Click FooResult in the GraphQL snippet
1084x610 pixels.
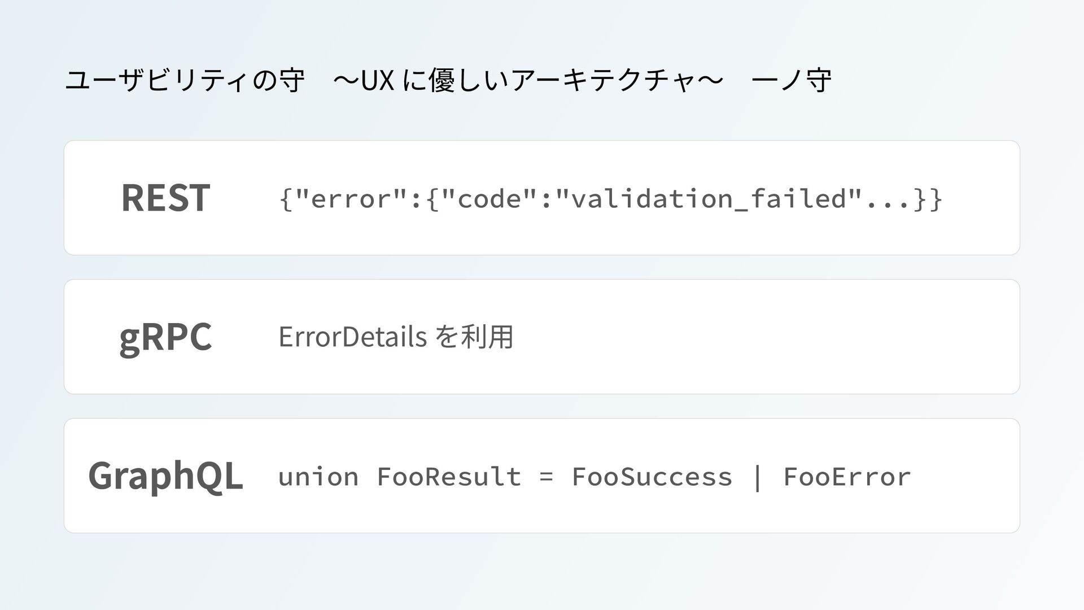(448, 477)
